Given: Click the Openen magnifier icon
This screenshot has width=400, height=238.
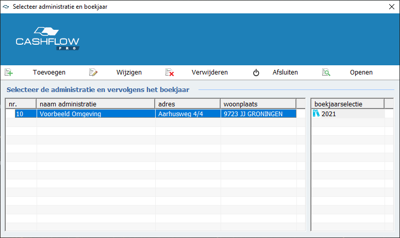Looking at the screenshot, I should (326, 72).
